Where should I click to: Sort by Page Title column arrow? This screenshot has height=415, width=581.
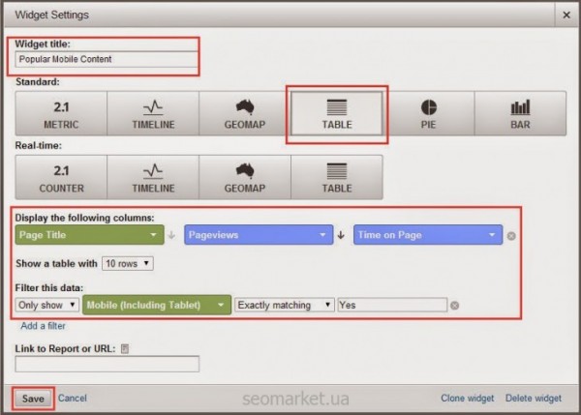(171, 235)
